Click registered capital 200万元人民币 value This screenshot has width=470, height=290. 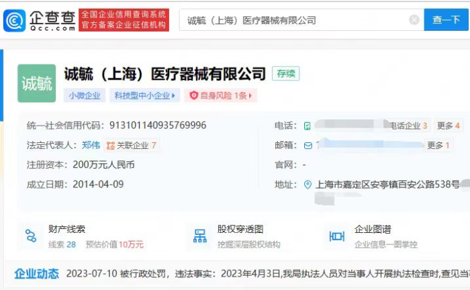pyautogui.click(x=103, y=164)
